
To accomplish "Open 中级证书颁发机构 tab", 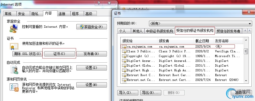I will click(x=159, y=31).
